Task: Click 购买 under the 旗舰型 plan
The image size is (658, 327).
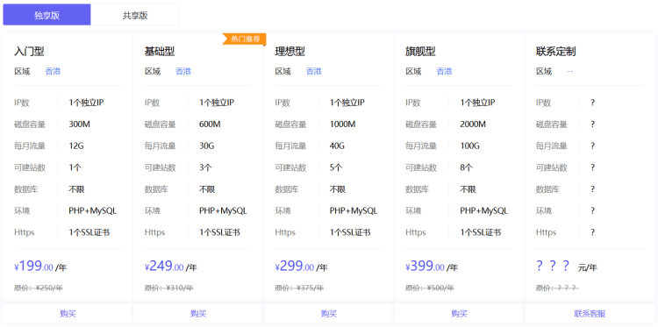Action: click(460, 314)
